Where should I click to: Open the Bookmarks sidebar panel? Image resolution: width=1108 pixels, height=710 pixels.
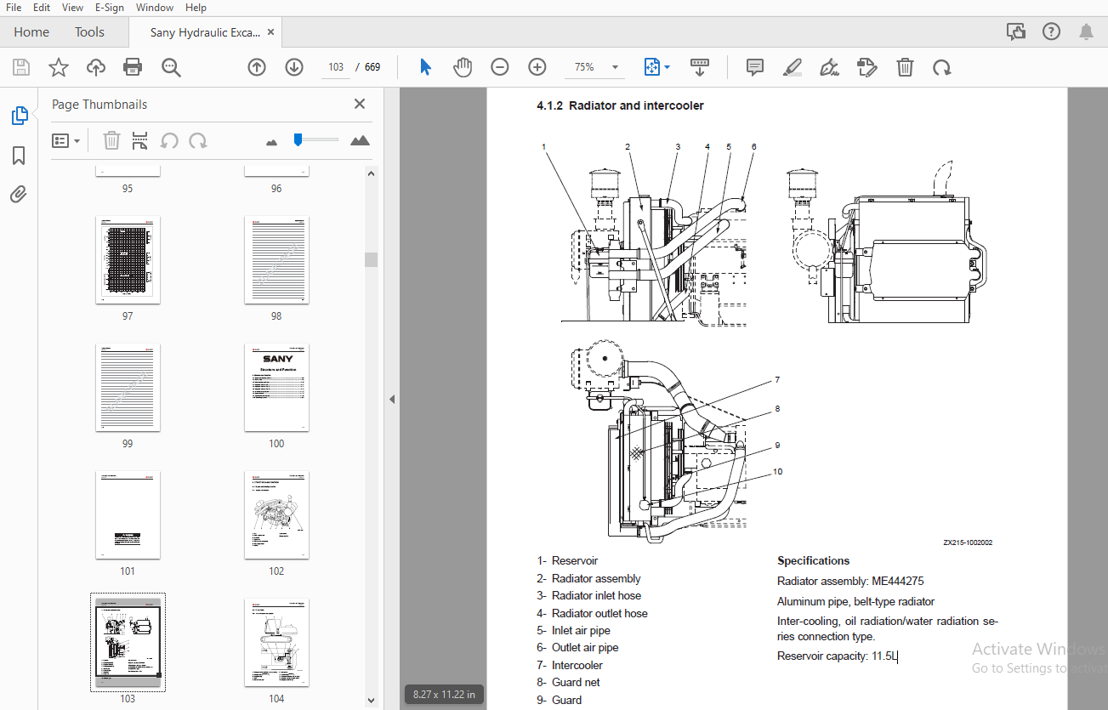coord(19,156)
